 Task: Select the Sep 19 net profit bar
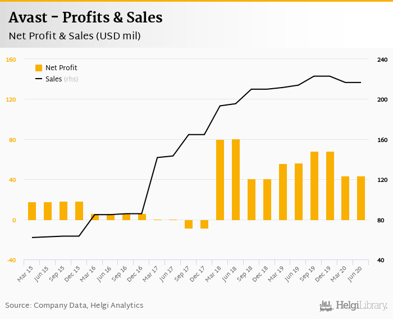pos(314,185)
